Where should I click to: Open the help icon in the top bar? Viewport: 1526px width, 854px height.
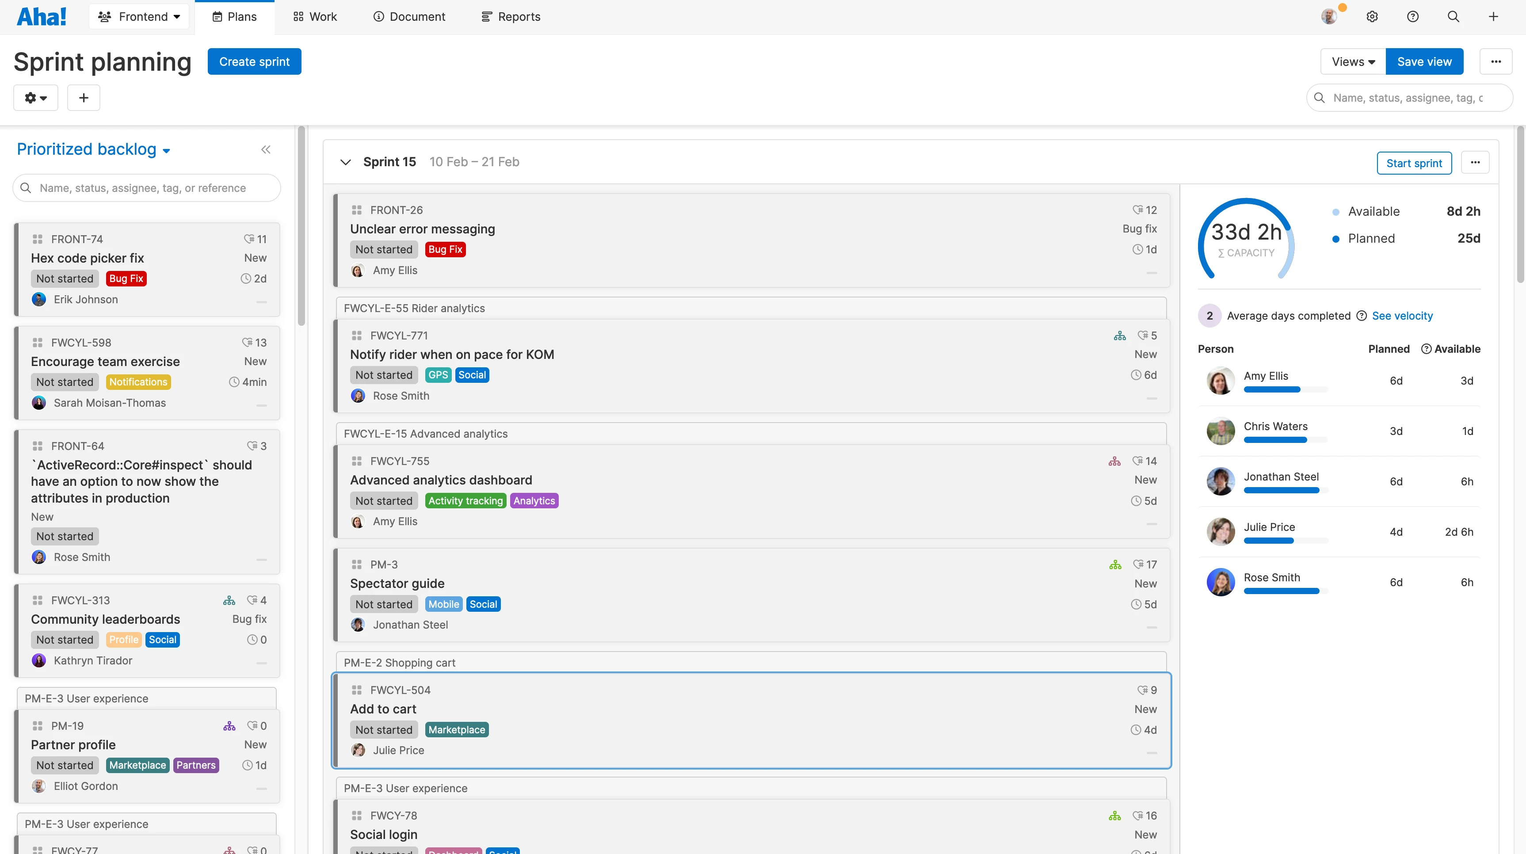click(x=1413, y=16)
